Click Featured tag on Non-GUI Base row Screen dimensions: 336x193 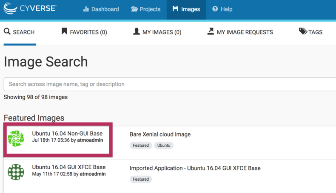pos(141,145)
